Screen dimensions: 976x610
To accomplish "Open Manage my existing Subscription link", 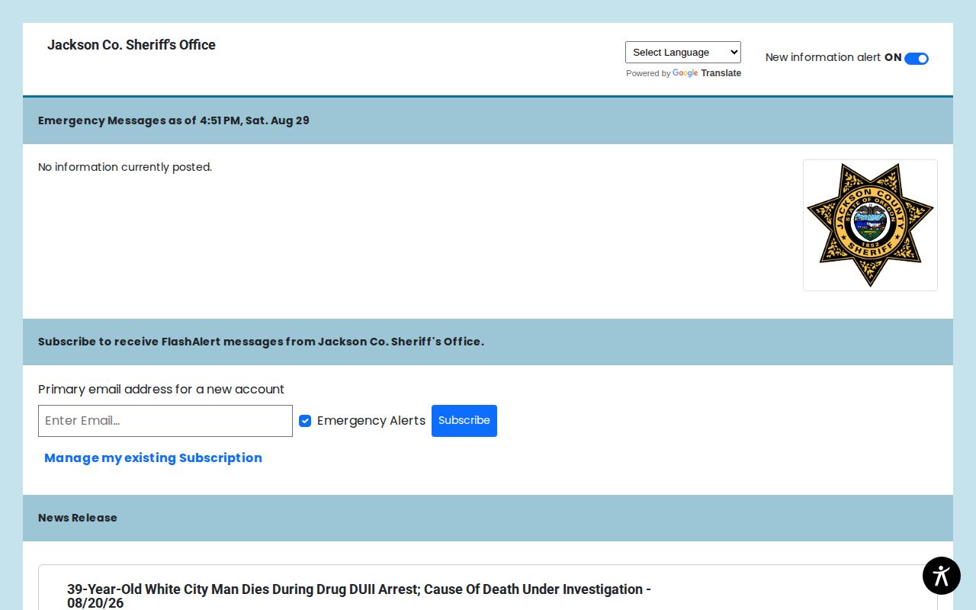I will point(153,457).
